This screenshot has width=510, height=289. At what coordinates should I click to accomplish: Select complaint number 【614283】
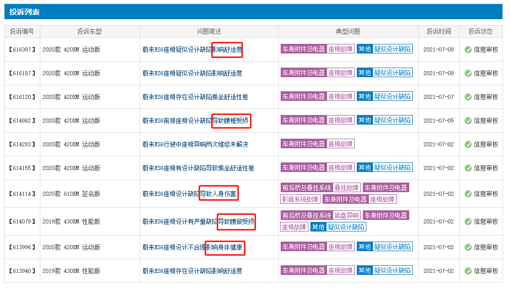pyautogui.click(x=22, y=144)
